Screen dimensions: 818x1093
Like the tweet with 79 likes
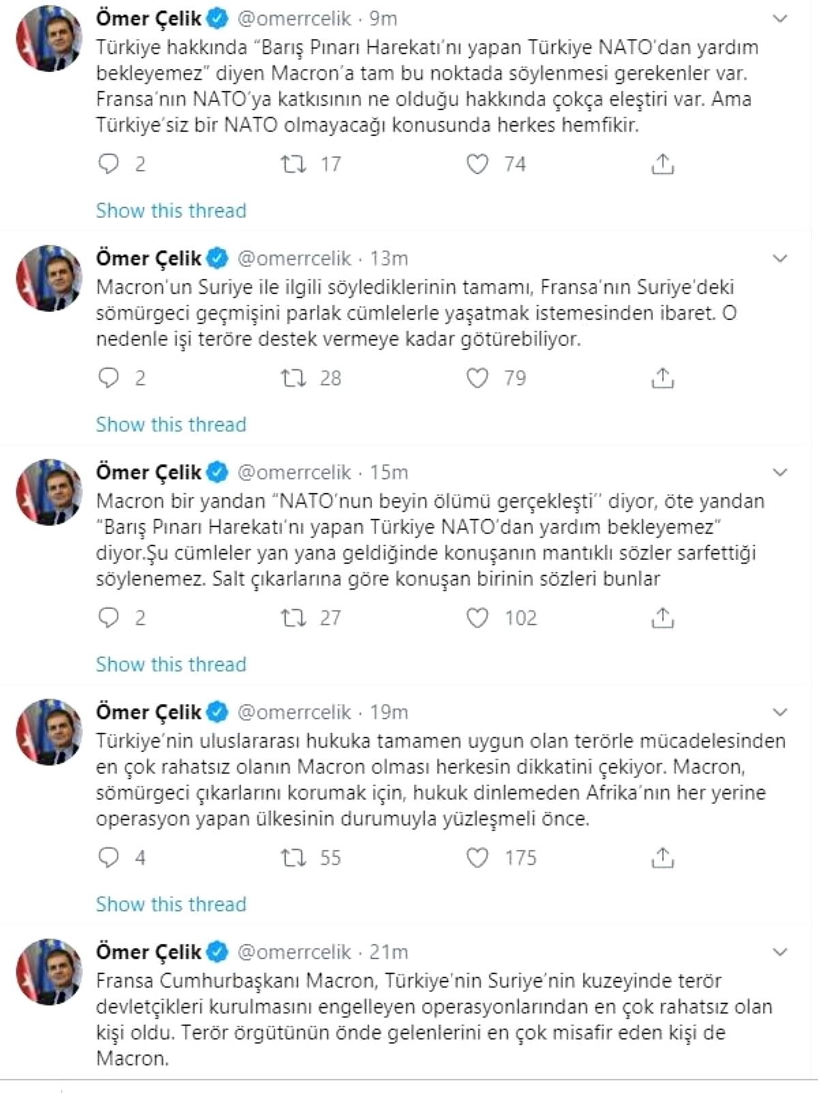coord(477,378)
